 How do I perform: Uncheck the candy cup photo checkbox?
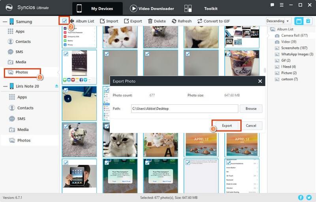click(x=228, y=53)
